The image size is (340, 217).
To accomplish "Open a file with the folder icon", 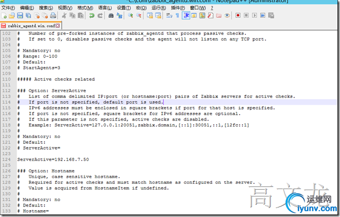I will [12, 16].
